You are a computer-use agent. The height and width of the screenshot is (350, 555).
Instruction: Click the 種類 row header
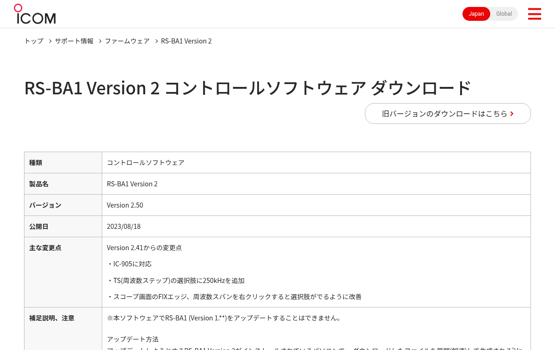63,163
